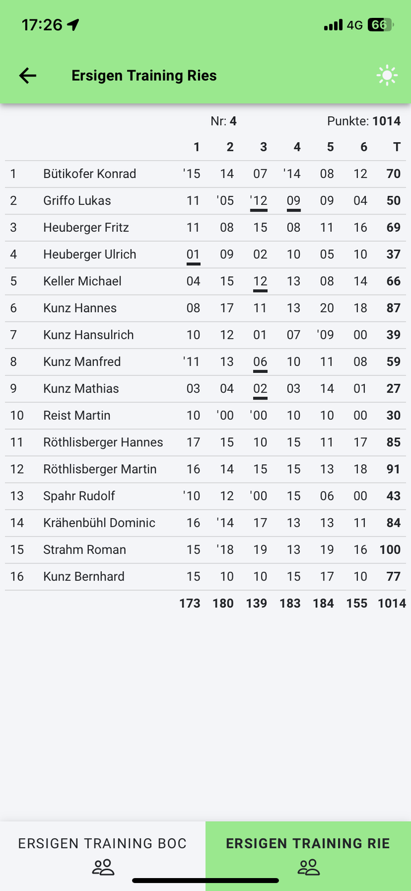
Task: Select the Ersigen Training Rie tab
Action: (x=308, y=856)
